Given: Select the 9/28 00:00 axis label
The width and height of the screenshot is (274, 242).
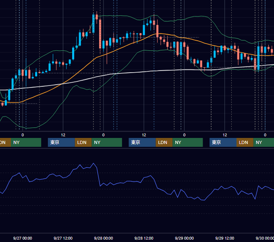Looking at the screenshot, I should pos(104,238).
